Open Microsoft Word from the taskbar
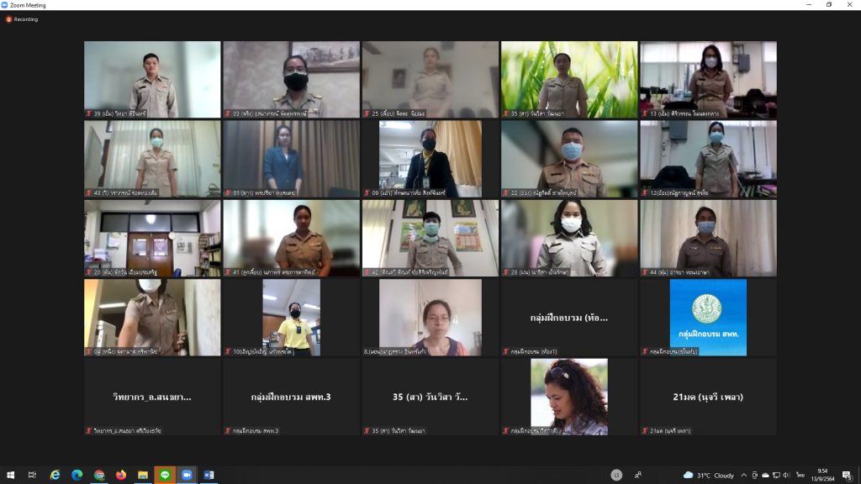Image resolution: width=861 pixels, height=484 pixels. pyautogui.click(x=209, y=475)
